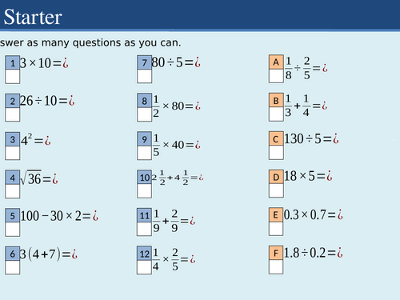This screenshot has height=300, width=400.
Task: Click the answer box under question 6
Action: coord(13,267)
